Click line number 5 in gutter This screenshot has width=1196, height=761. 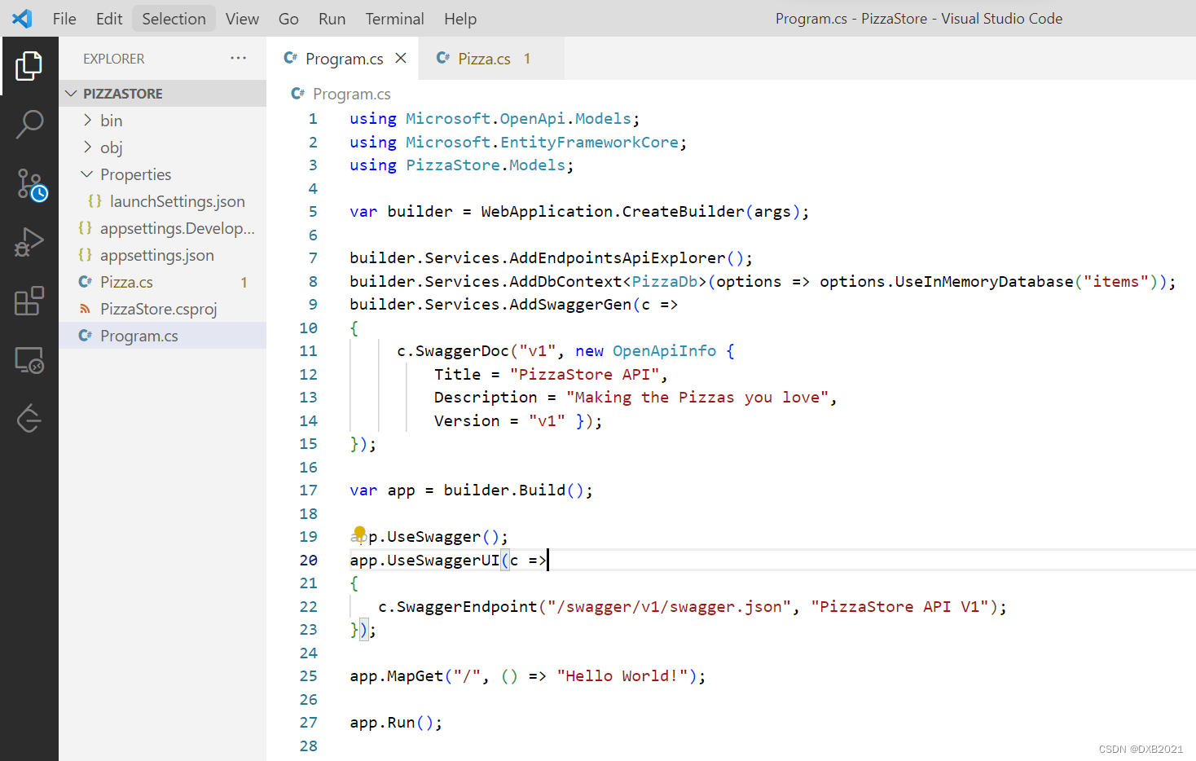click(313, 212)
